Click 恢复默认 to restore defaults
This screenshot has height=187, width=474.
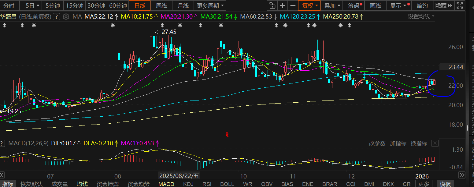pyautogui.click(x=31, y=184)
